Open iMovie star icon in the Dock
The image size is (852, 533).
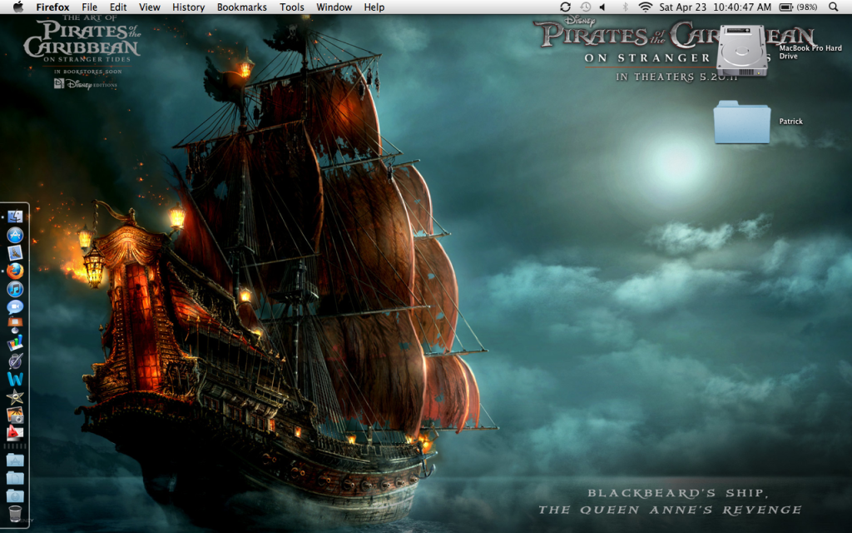tap(15, 396)
